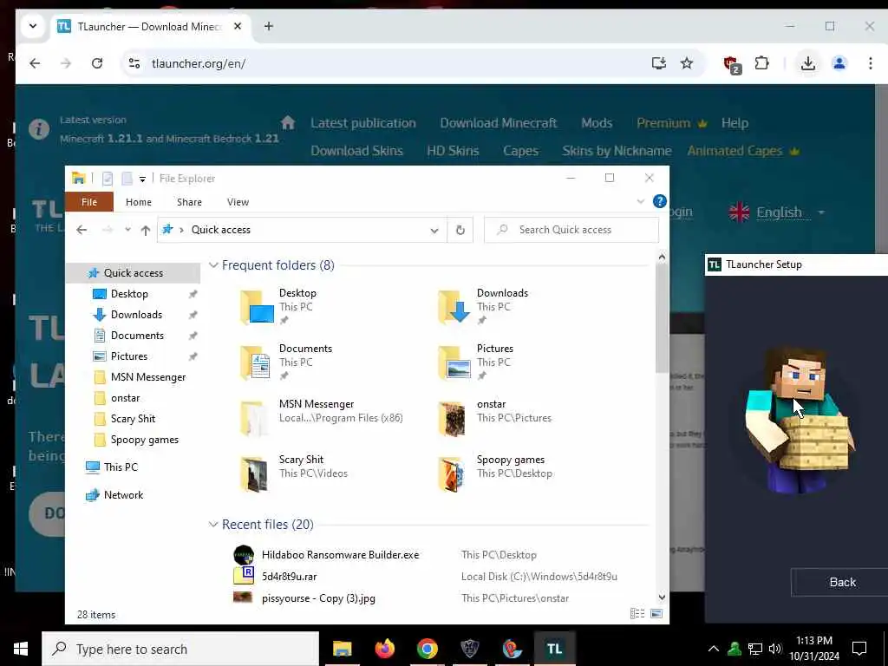Open Latest publication menu on TLauncher site

363,123
